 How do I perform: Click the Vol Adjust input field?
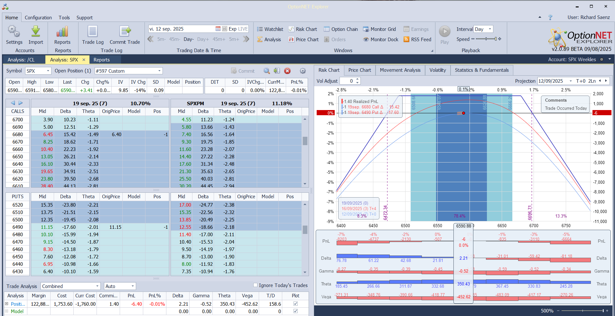pos(348,81)
